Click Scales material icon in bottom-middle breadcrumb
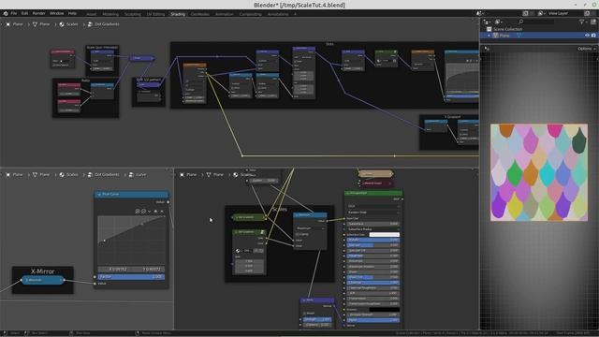 (x=236, y=175)
